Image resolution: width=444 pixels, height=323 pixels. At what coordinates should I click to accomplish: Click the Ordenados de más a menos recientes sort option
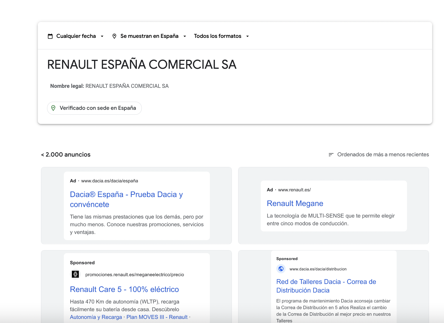379,155
